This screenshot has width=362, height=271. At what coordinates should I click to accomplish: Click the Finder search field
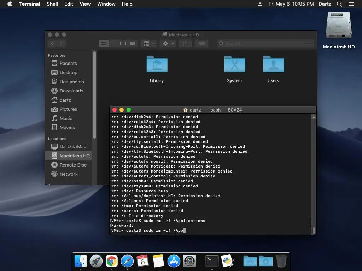click(265, 43)
